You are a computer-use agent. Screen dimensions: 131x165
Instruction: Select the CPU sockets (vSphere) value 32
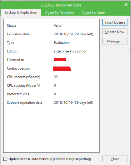tap(56, 77)
